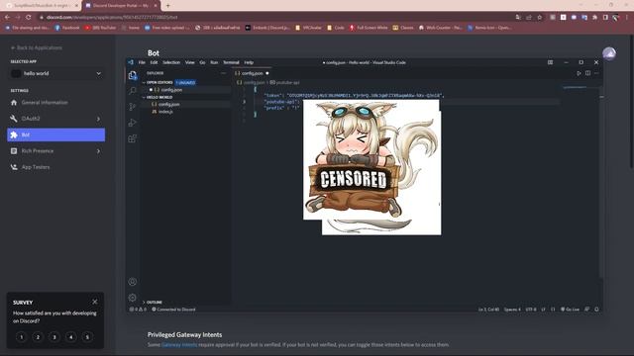This screenshot has width=634, height=356.
Task: Open the File menu in VS Code
Action: point(142,62)
